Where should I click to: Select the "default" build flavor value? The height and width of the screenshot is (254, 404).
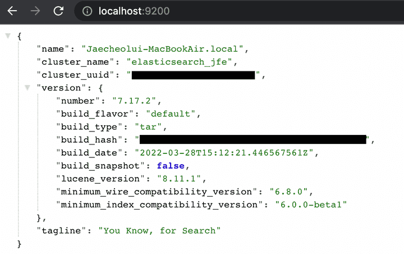(x=171, y=114)
